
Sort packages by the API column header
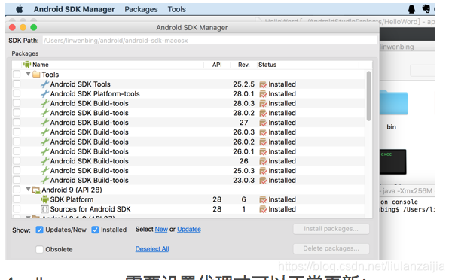217,65
